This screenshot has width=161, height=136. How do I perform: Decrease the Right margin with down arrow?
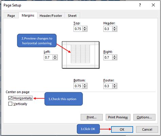[x=114, y=58]
